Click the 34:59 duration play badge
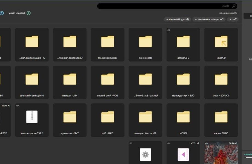This screenshot has width=252, height=164. [6, 106]
